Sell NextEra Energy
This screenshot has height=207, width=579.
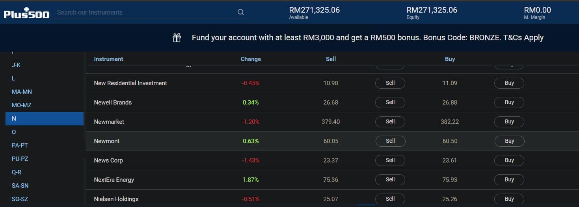click(x=390, y=180)
